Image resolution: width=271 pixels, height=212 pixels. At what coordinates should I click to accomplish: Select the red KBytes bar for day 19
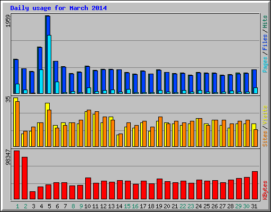coord(160,189)
